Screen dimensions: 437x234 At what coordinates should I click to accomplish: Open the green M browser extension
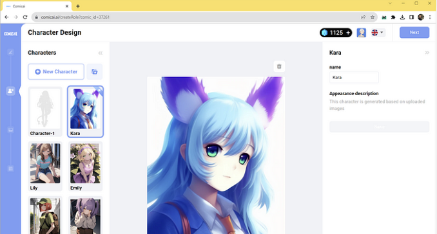(384, 17)
